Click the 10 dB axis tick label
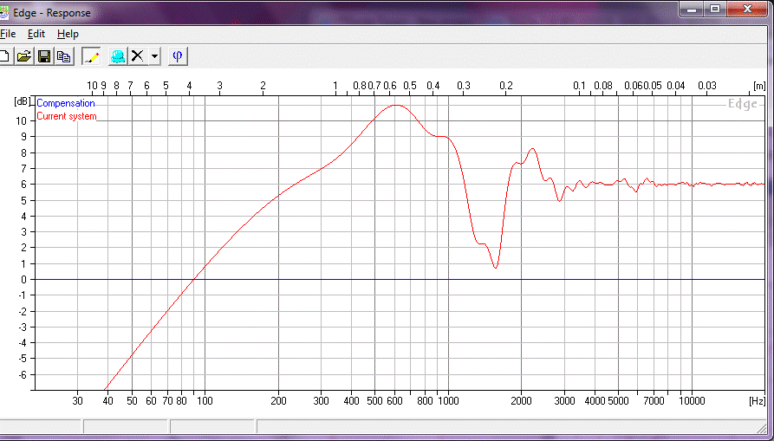 point(23,120)
